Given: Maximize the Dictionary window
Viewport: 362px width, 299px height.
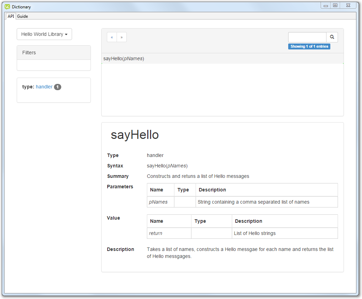Looking at the screenshot, I should [x=335, y=6].
